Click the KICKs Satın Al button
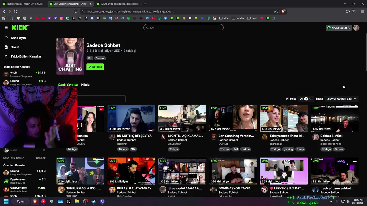This screenshot has width=367, height=206. click(339, 28)
